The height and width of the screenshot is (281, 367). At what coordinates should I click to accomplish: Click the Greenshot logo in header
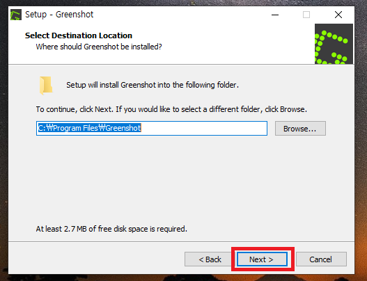coord(334,44)
